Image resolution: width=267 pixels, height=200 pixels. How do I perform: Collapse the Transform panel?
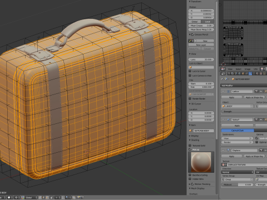click(190, 2)
